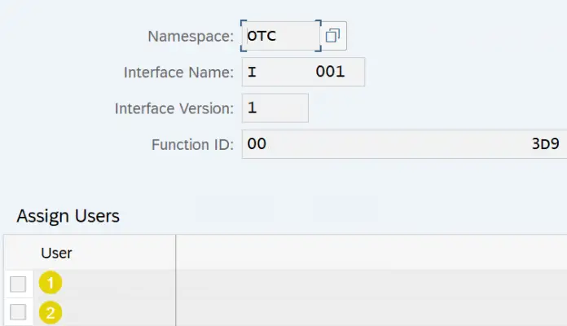Select first row checkbox in Assign Users
The width and height of the screenshot is (567, 326).
pos(18,284)
